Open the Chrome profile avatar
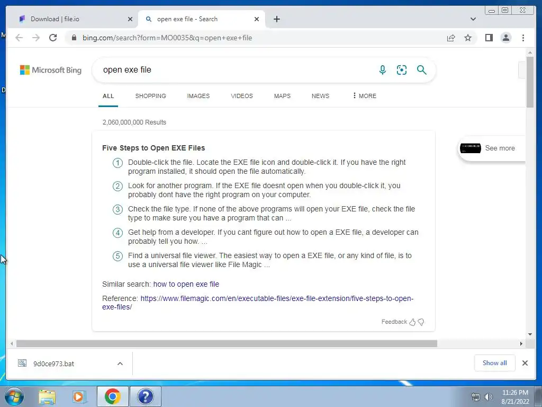This screenshot has width=542, height=407. click(505, 38)
